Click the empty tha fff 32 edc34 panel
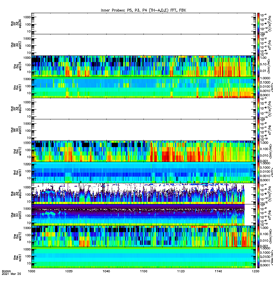Screen dimensions: 273x292 [143, 23]
